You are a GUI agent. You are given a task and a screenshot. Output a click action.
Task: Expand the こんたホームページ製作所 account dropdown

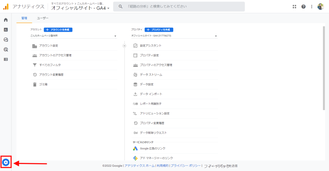(74, 36)
